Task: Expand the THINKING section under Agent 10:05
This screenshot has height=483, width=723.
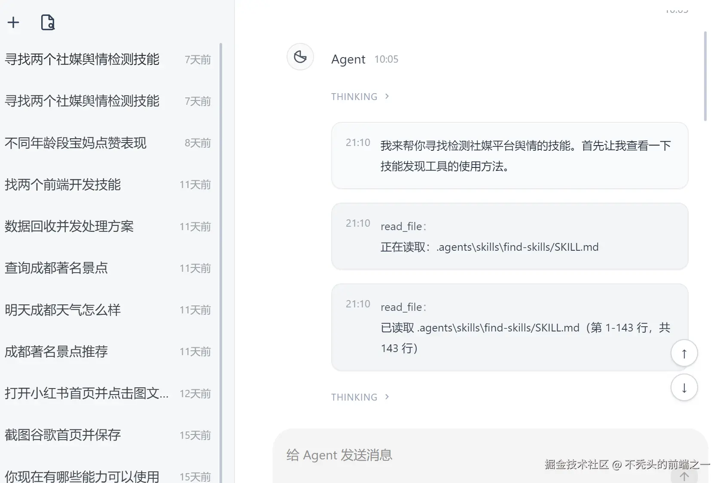Action: 360,97
